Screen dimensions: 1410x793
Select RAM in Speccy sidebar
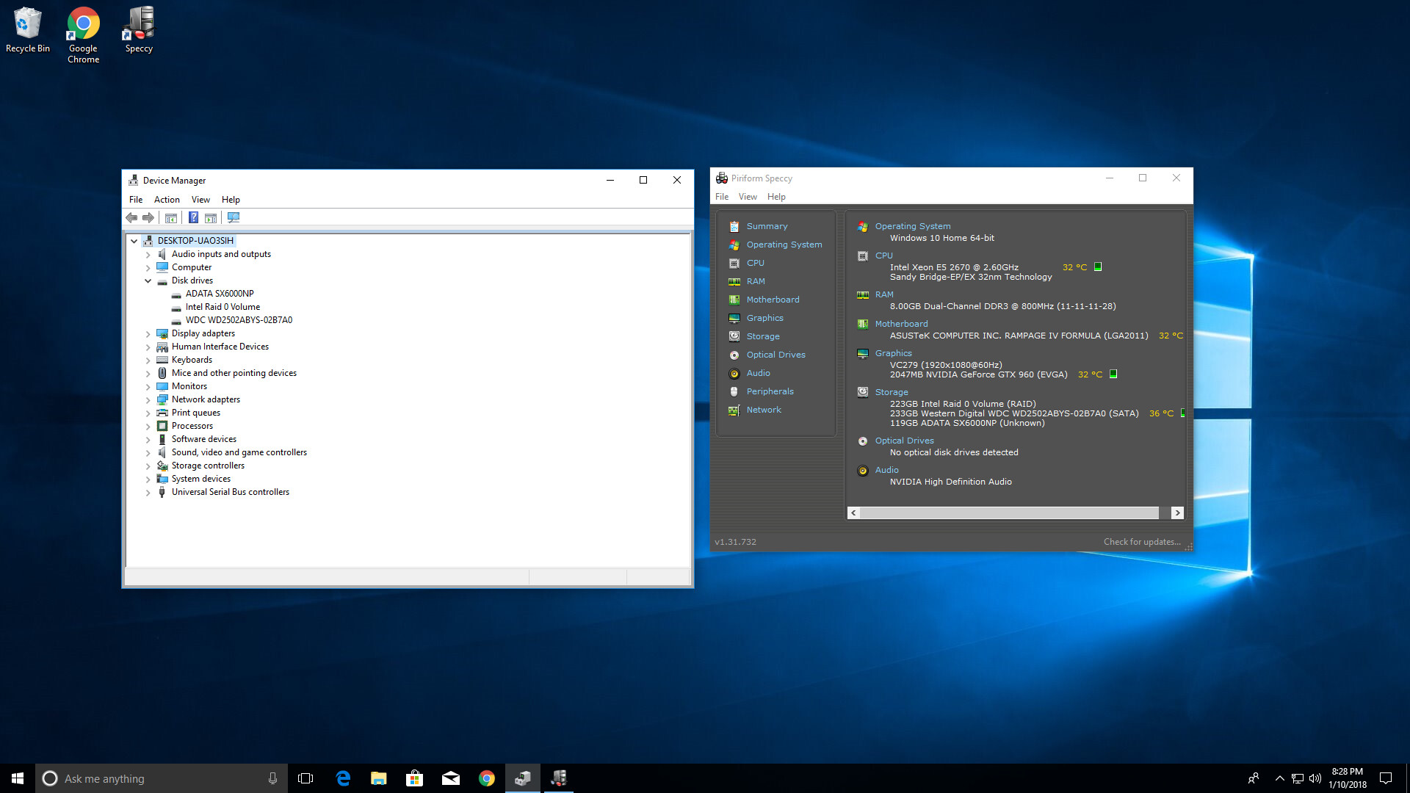click(756, 281)
